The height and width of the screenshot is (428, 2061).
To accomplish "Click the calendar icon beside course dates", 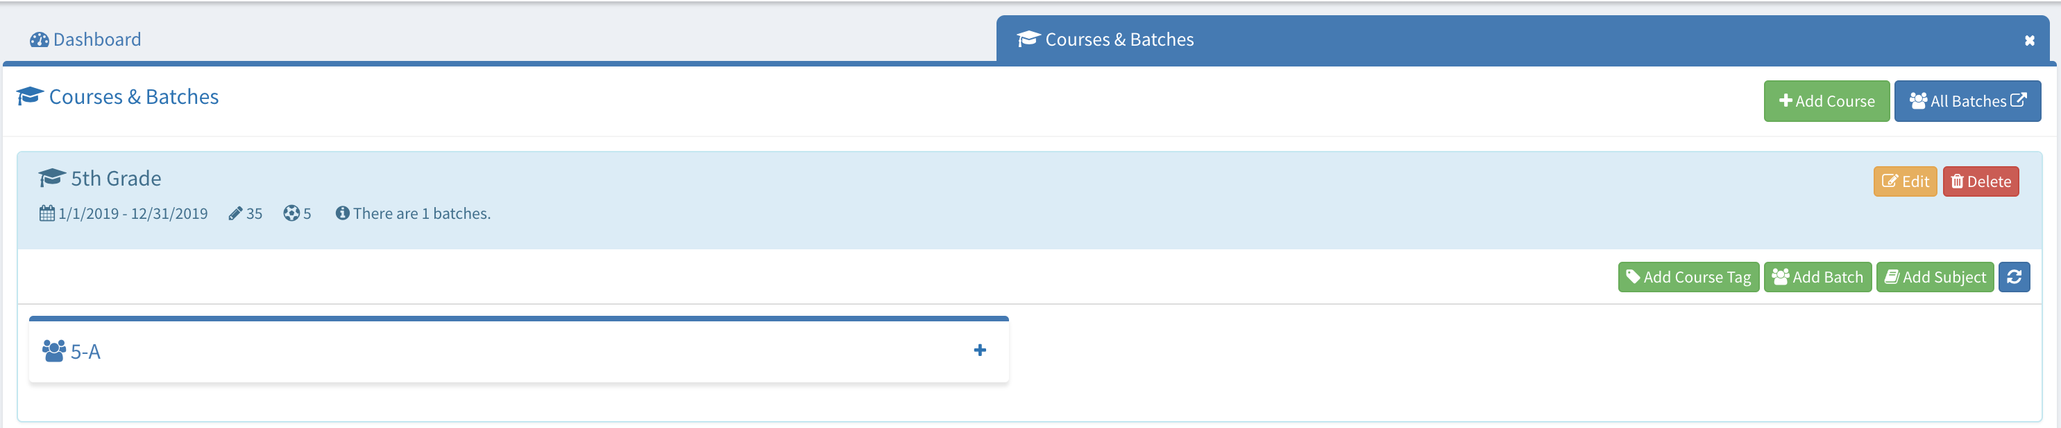I will point(47,213).
